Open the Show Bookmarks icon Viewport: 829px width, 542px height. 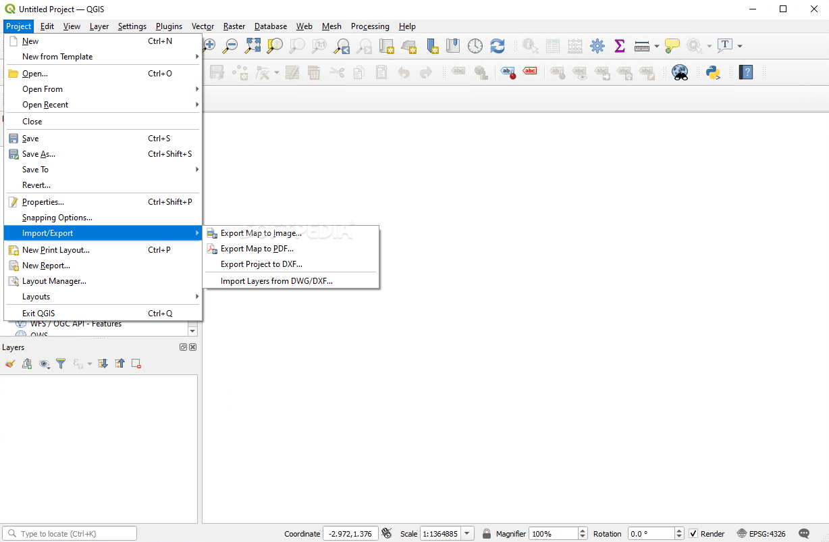point(453,46)
